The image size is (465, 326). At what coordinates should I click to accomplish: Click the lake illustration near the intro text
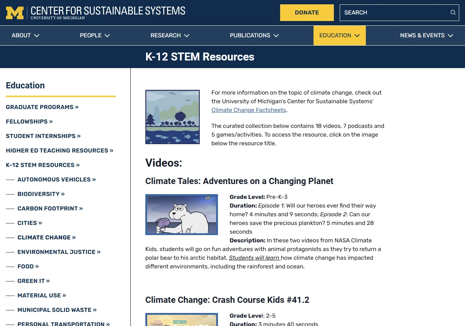click(172, 117)
